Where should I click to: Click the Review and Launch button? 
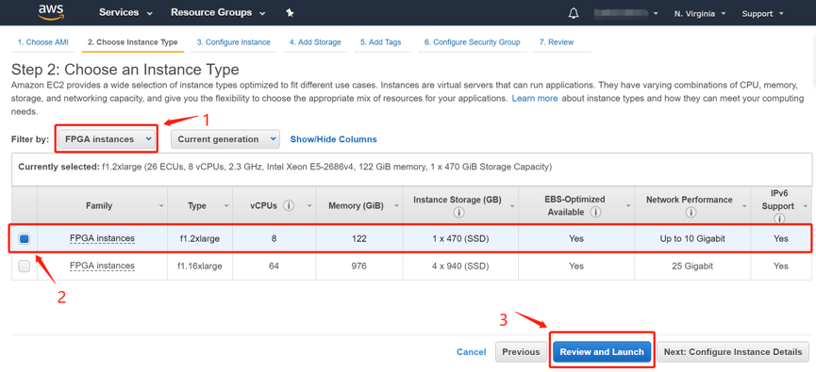(602, 352)
